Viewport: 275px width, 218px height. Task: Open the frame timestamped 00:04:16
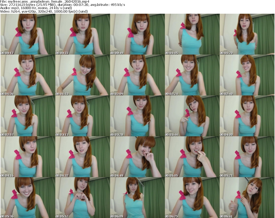[x=28, y=157]
